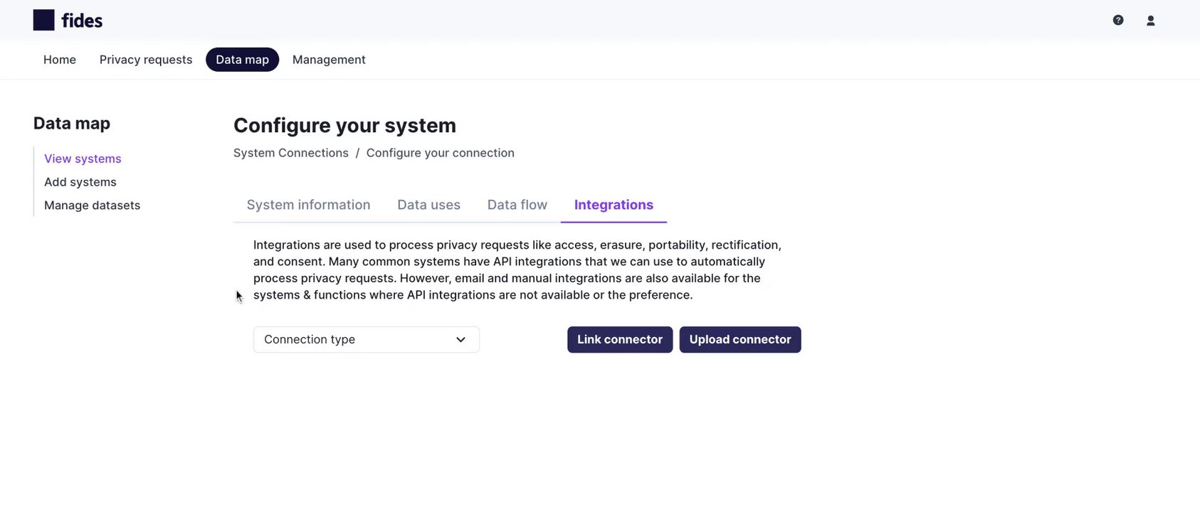
Task: Open Manage datasets sidebar link
Action: (x=92, y=206)
